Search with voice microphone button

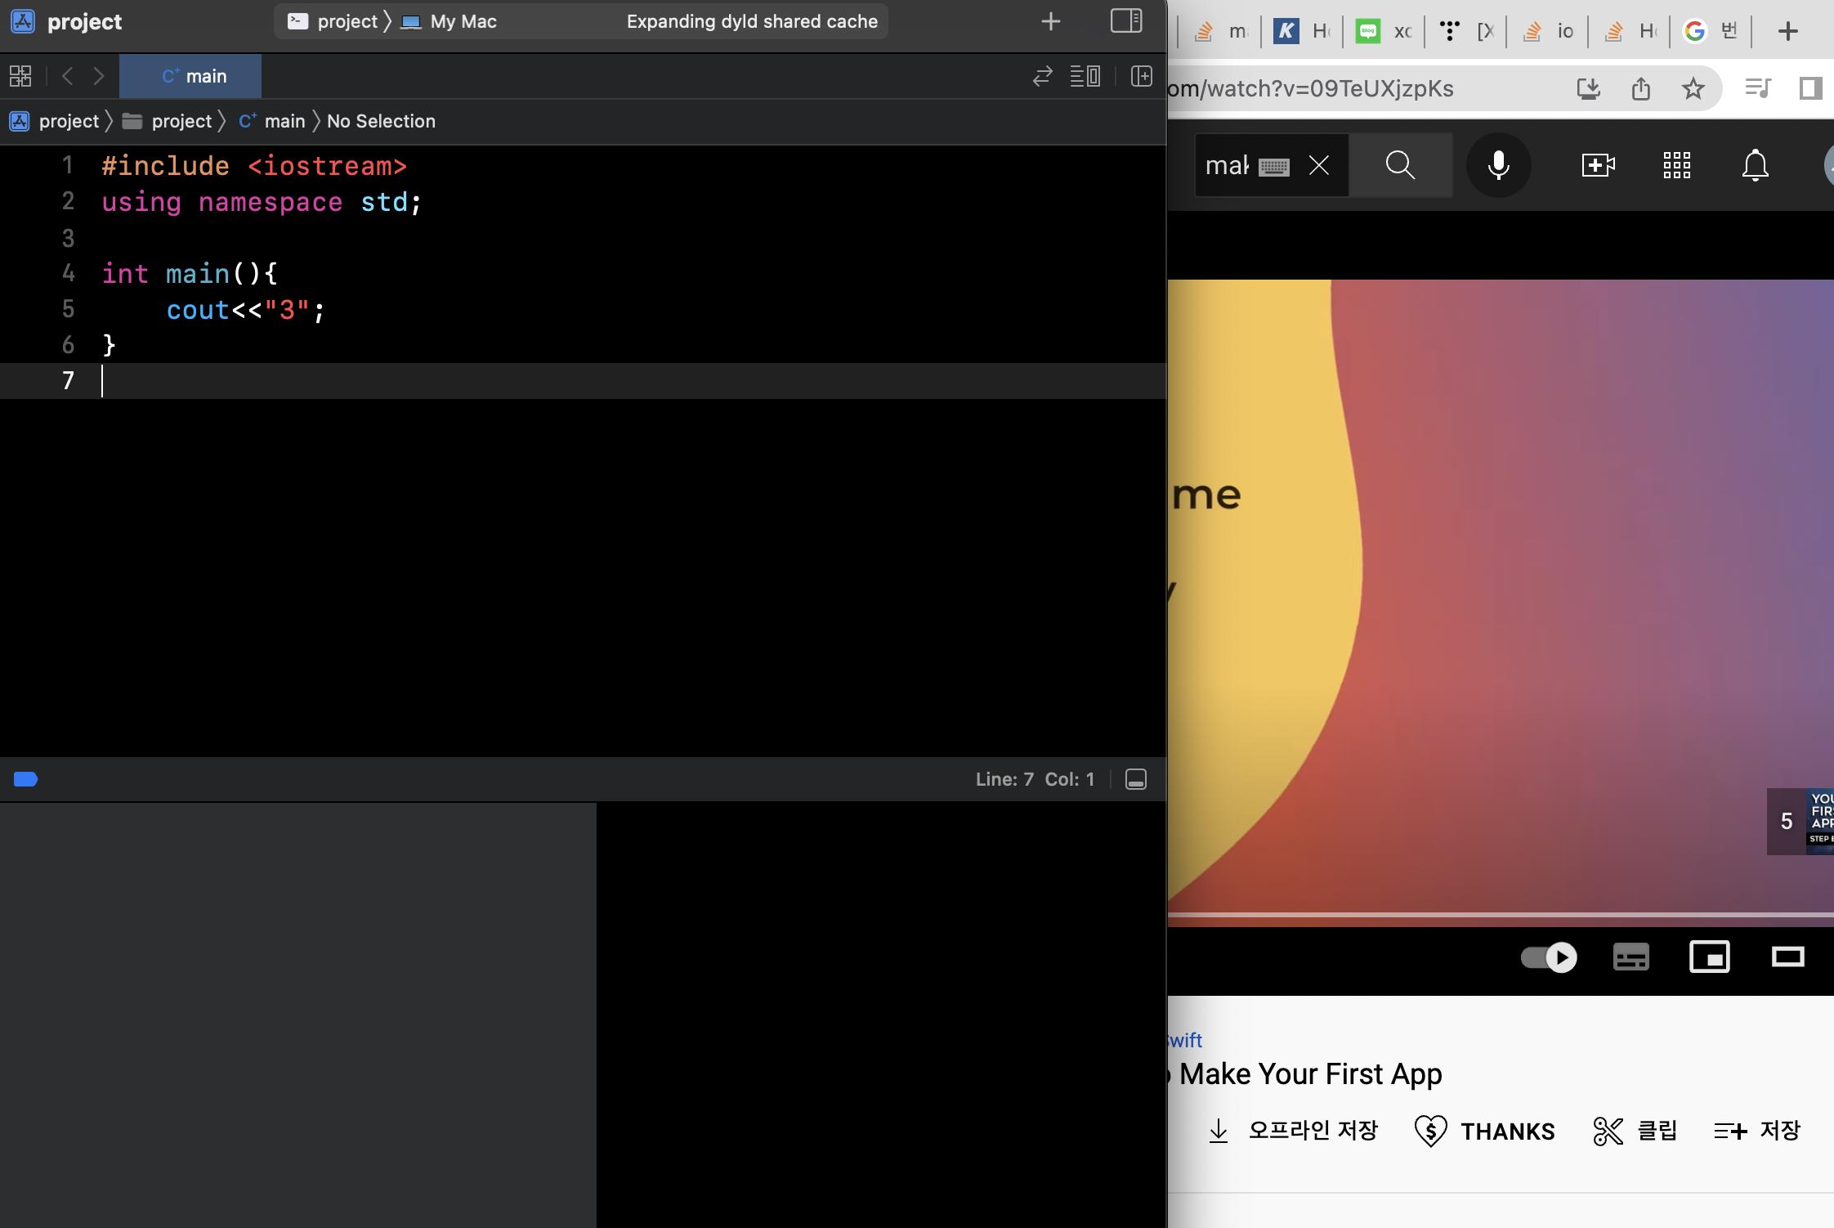(x=1498, y=165)
